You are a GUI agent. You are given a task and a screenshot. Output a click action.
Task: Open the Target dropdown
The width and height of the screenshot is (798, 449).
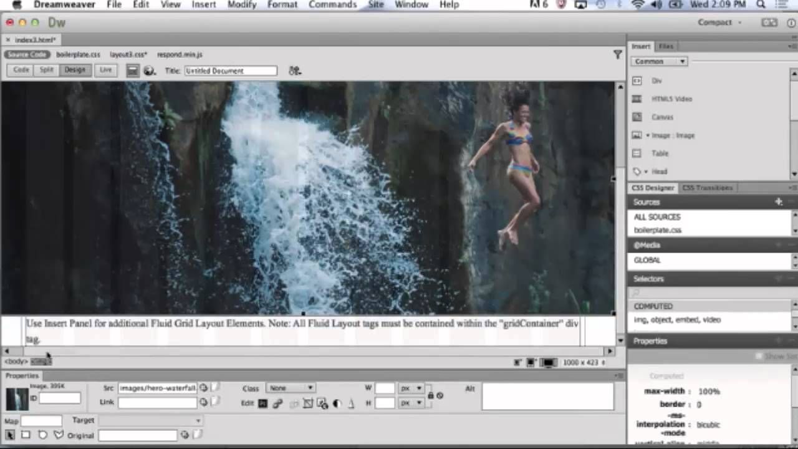(x=150, y=420)
